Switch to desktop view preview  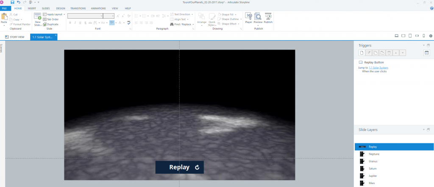396,36
